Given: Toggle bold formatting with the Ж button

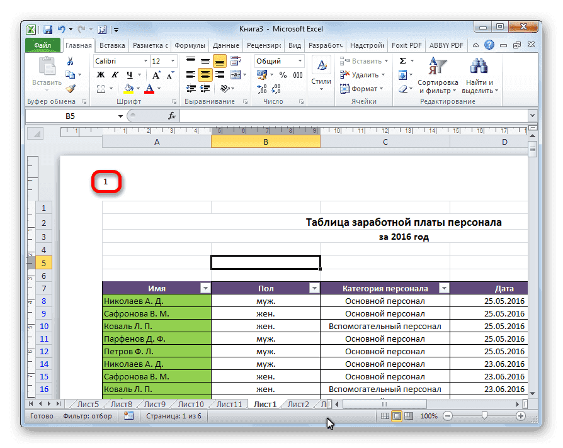Looking at the screenshot, I should pyautogui.click(x=100, y=75).
